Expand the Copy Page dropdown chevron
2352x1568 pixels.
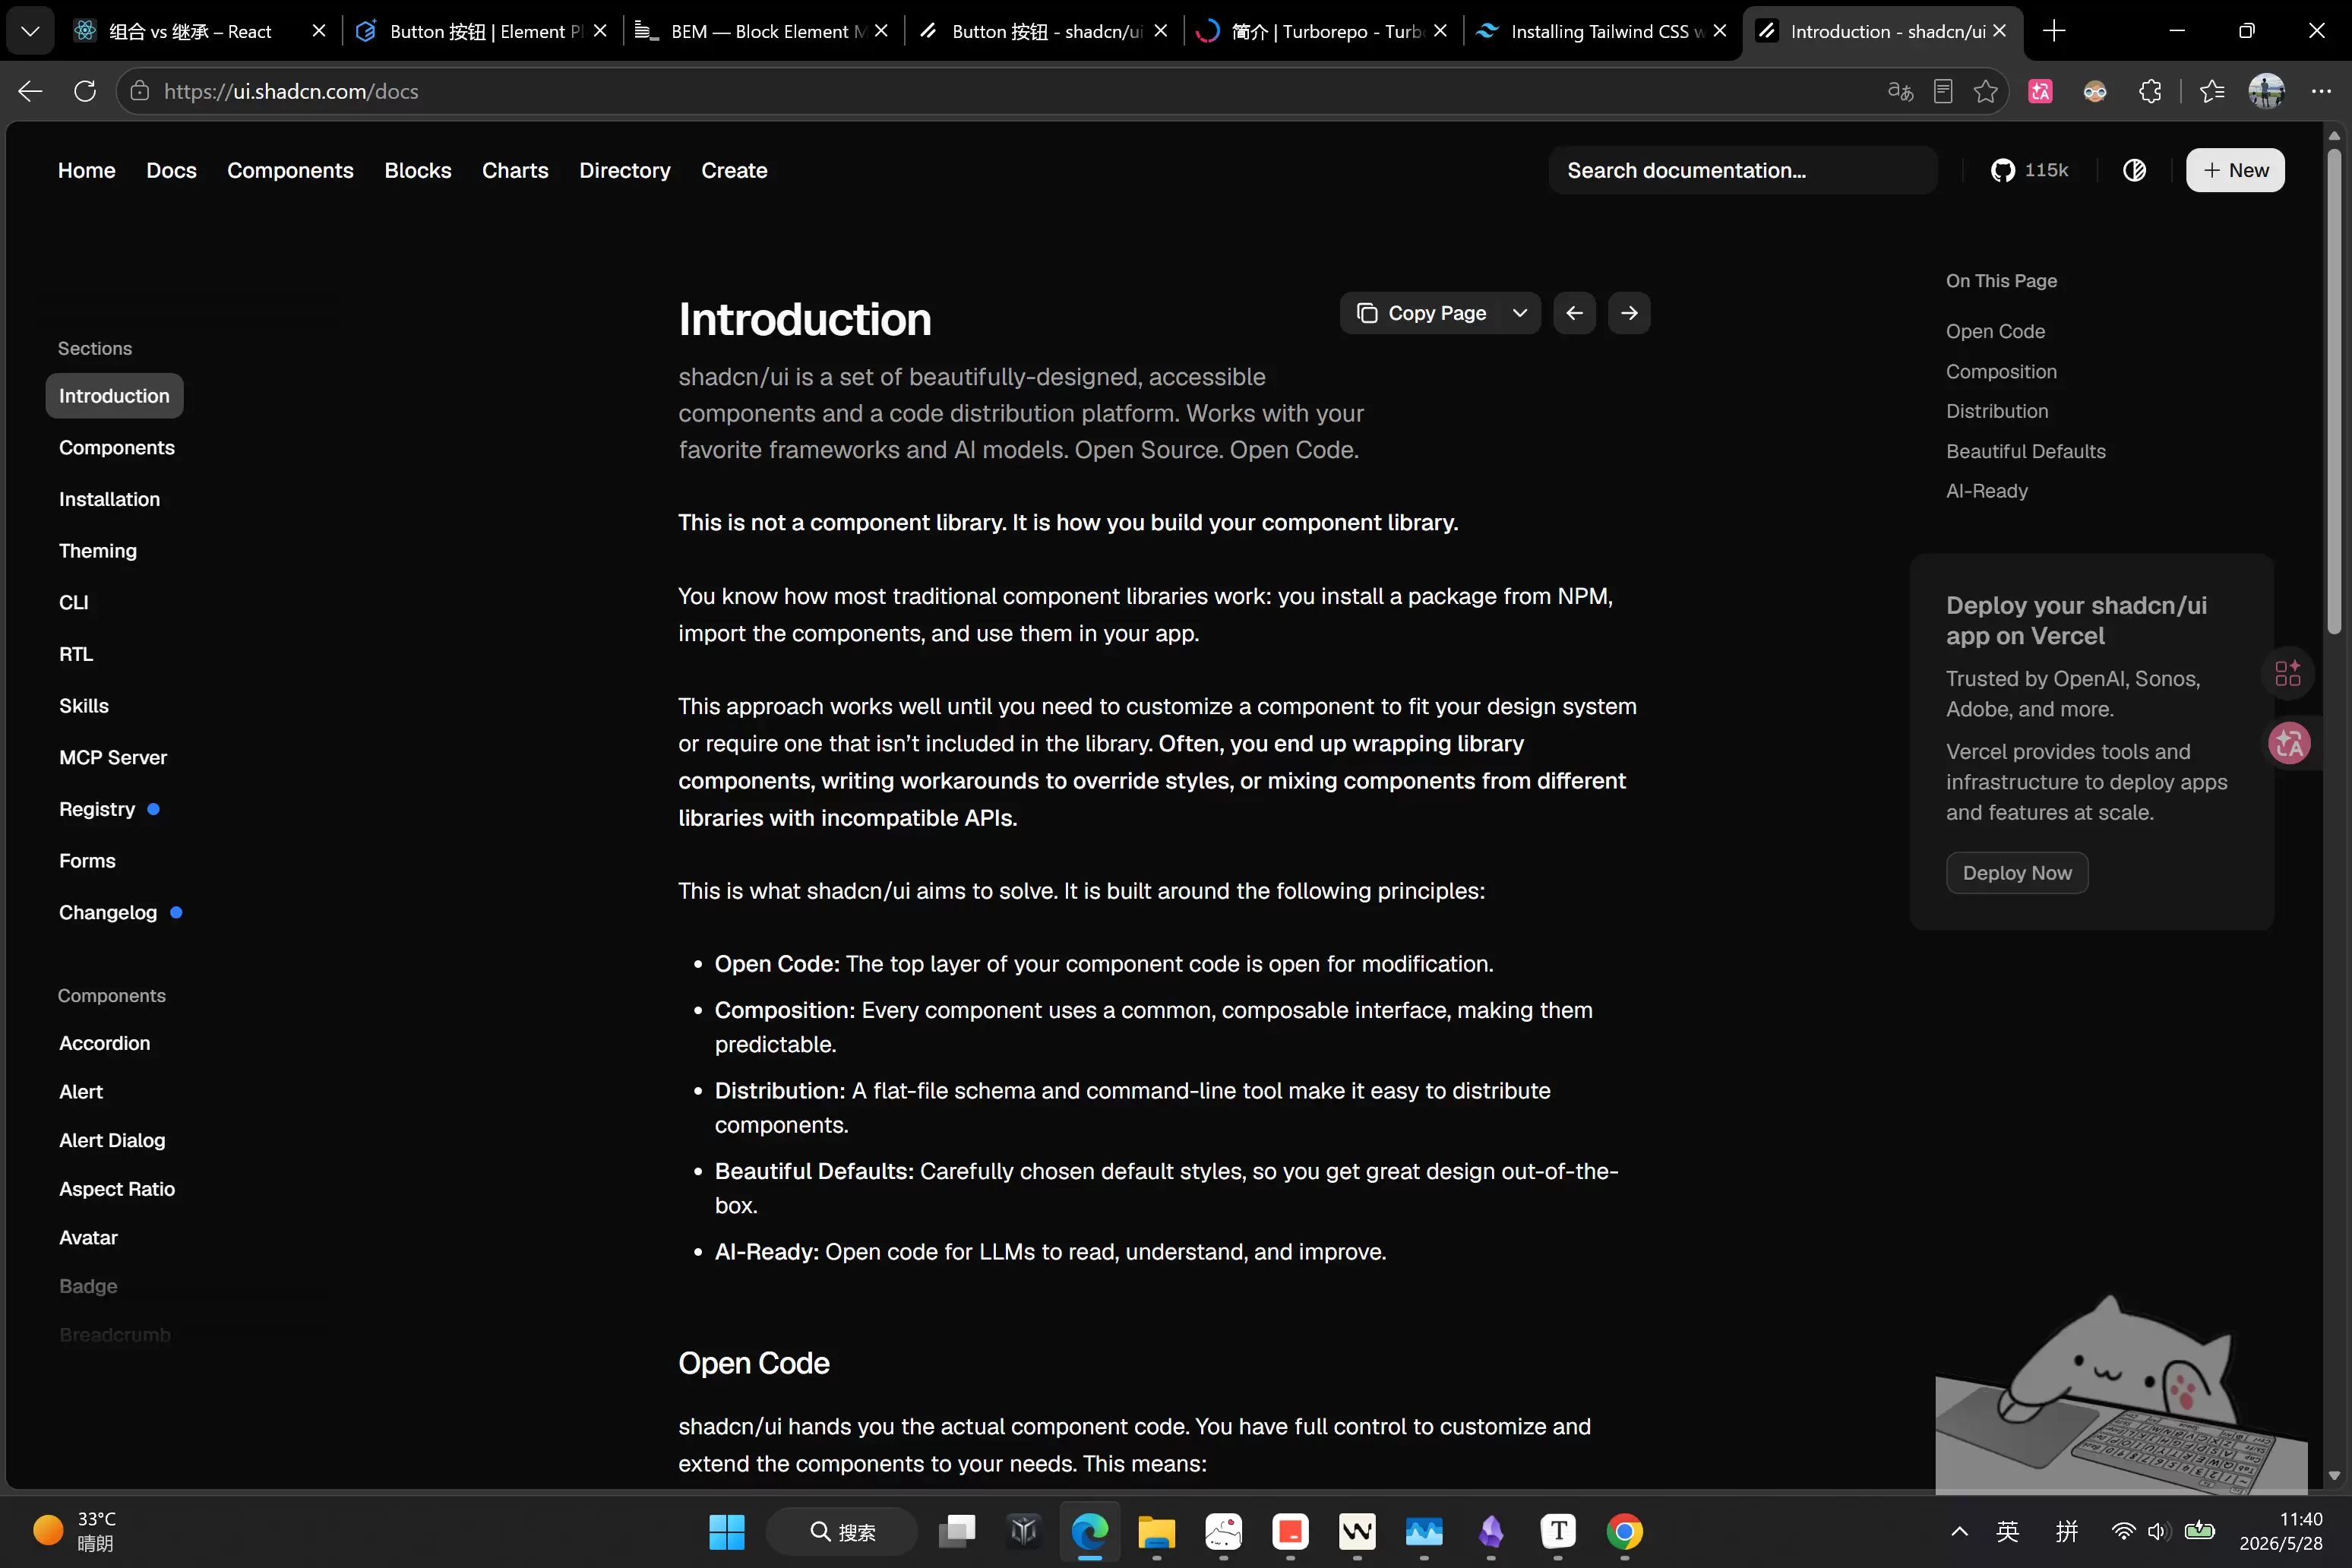point(1520,313)
